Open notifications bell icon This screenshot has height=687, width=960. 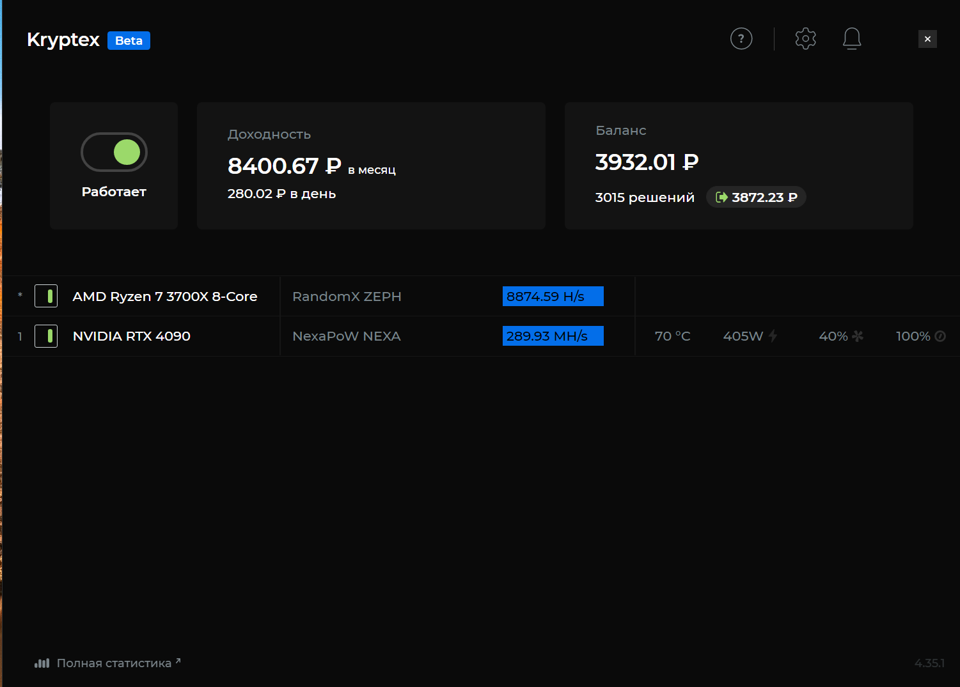pos(852,39)
